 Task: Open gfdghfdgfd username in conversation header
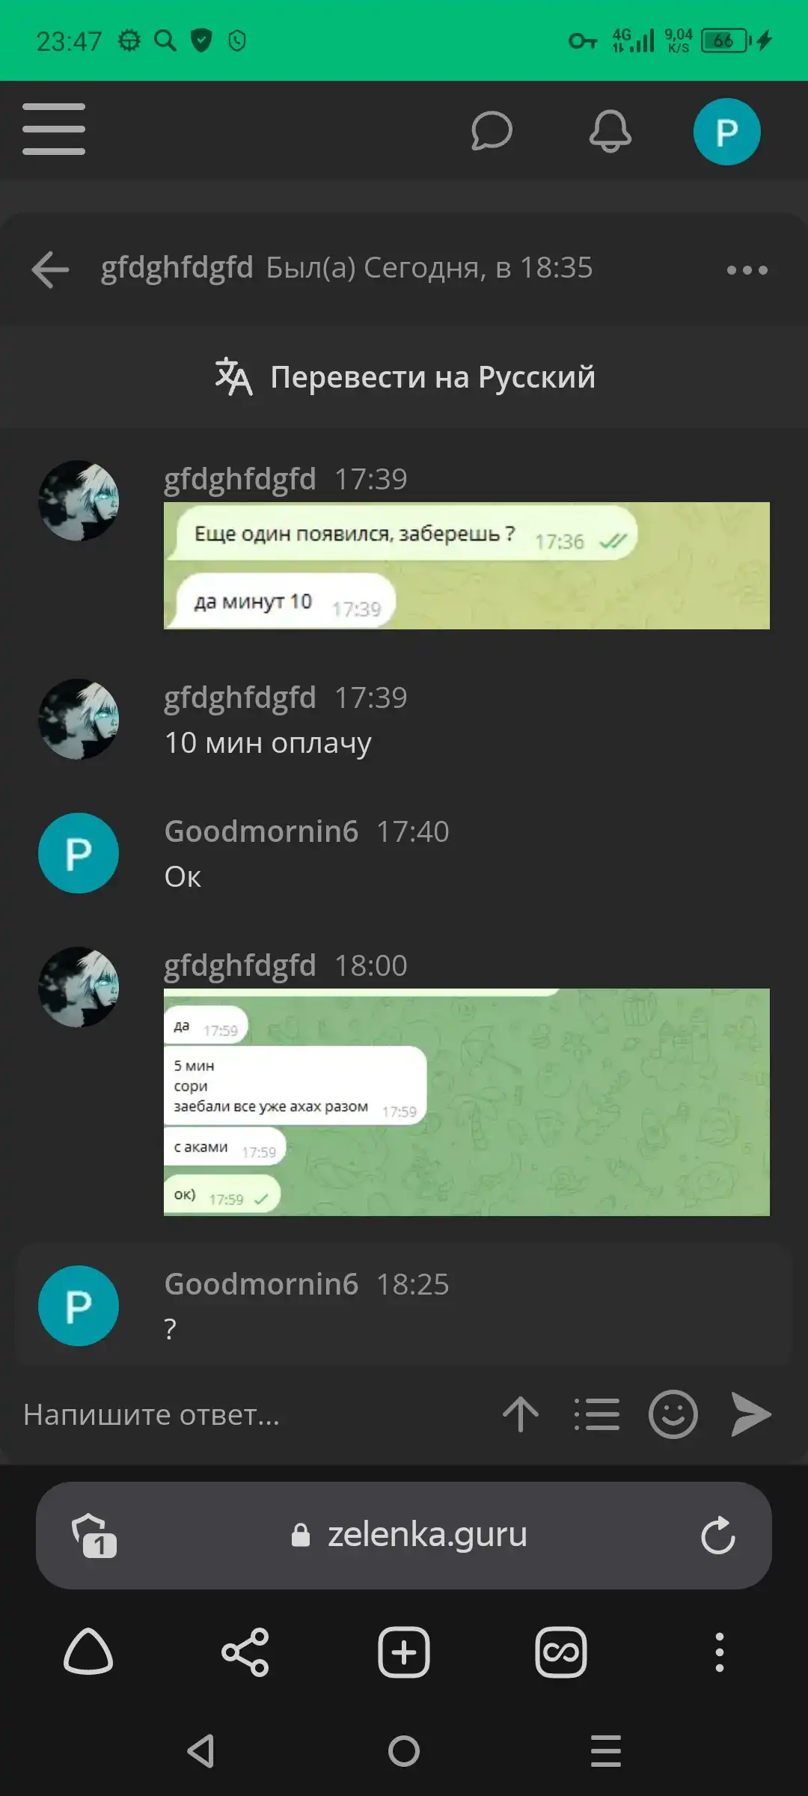[x=177, y=267]
